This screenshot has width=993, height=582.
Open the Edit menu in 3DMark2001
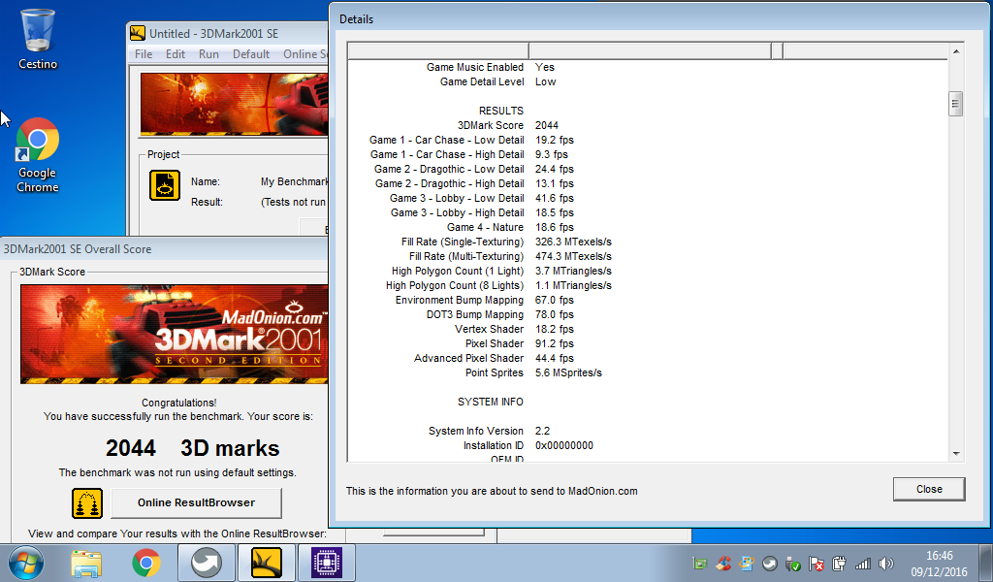tap(176, 53)
